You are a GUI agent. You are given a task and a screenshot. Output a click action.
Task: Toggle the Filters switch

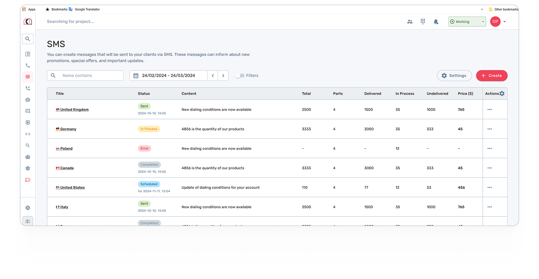pyautogui.click(x=240, y=76)
